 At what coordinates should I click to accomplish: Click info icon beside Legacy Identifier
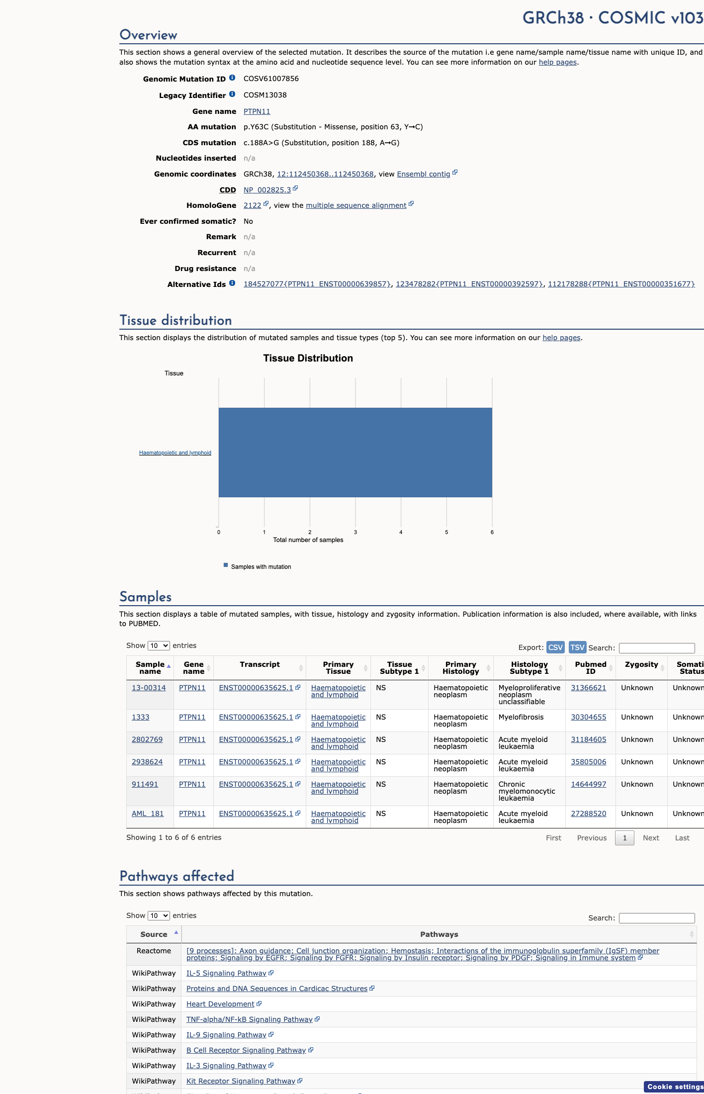(x=232, y=94)
